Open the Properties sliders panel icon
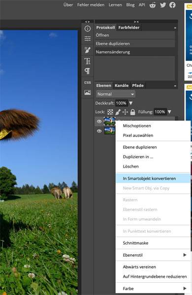192x295 pixels. [x=88, y=38]
